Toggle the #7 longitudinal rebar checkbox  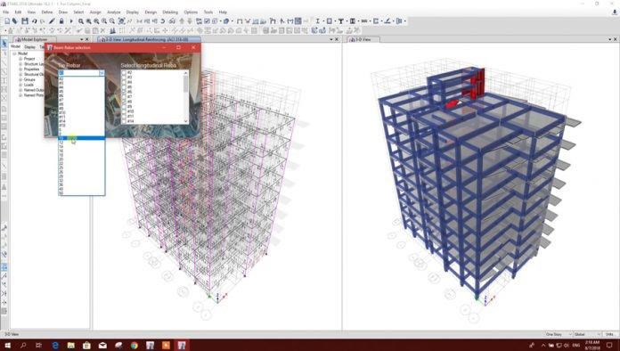pyautogui.click(x=124, y=97)
